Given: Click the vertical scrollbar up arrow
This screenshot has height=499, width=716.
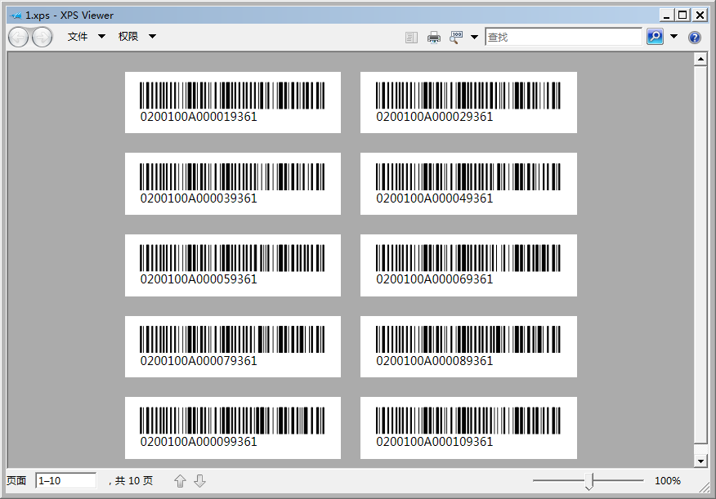Looking at the screenshot, I should 700,59.
